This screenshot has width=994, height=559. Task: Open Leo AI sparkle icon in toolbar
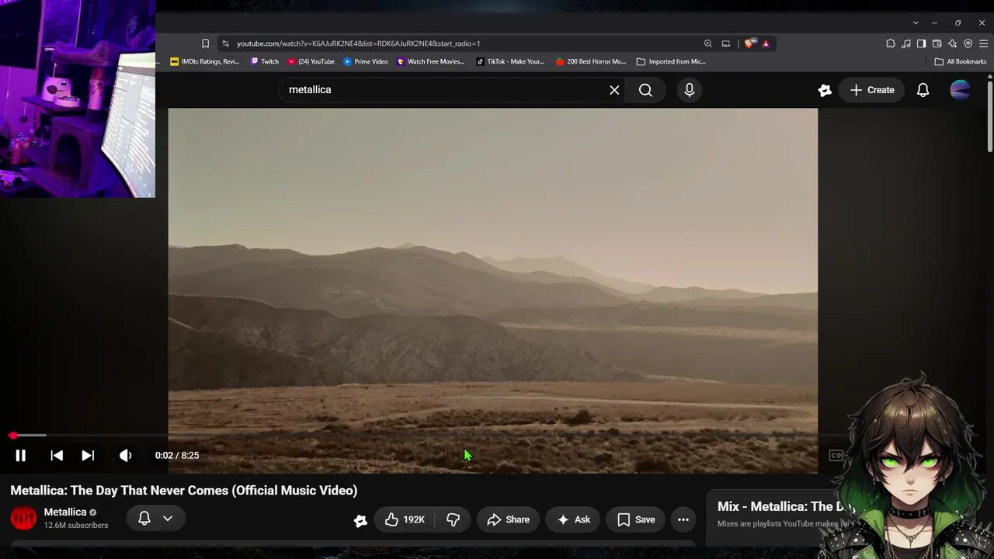pyautogui.click(x=952, y=43)
